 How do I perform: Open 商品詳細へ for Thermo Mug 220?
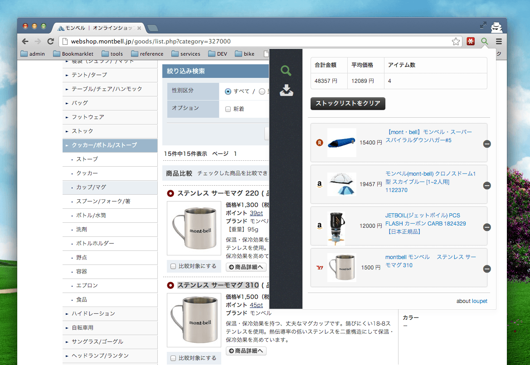(x=246, y=267)
